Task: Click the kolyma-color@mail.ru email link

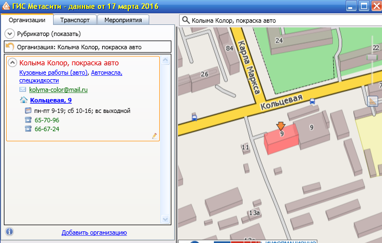Action: pyautogui.click(x=59, y=89)
